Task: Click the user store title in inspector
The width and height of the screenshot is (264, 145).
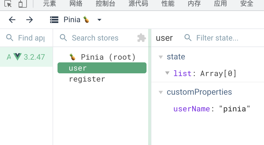Action: click(164, 38)
